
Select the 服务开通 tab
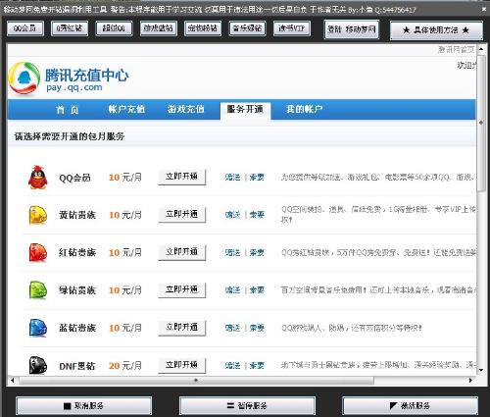245,110
